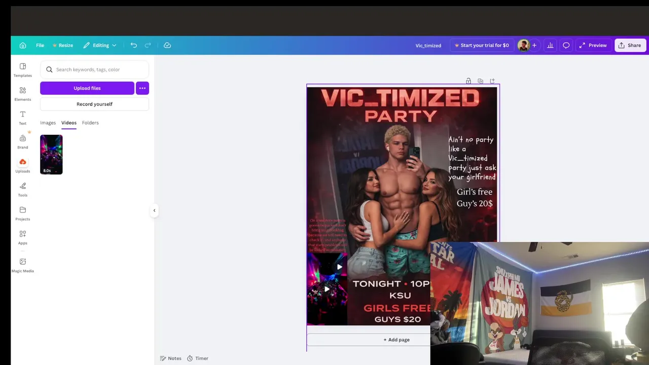The width and height of the screenshot is (649, 365).
Task: Select the "Girl's free Guy's 20$" text
Action: tap(475, 198)
